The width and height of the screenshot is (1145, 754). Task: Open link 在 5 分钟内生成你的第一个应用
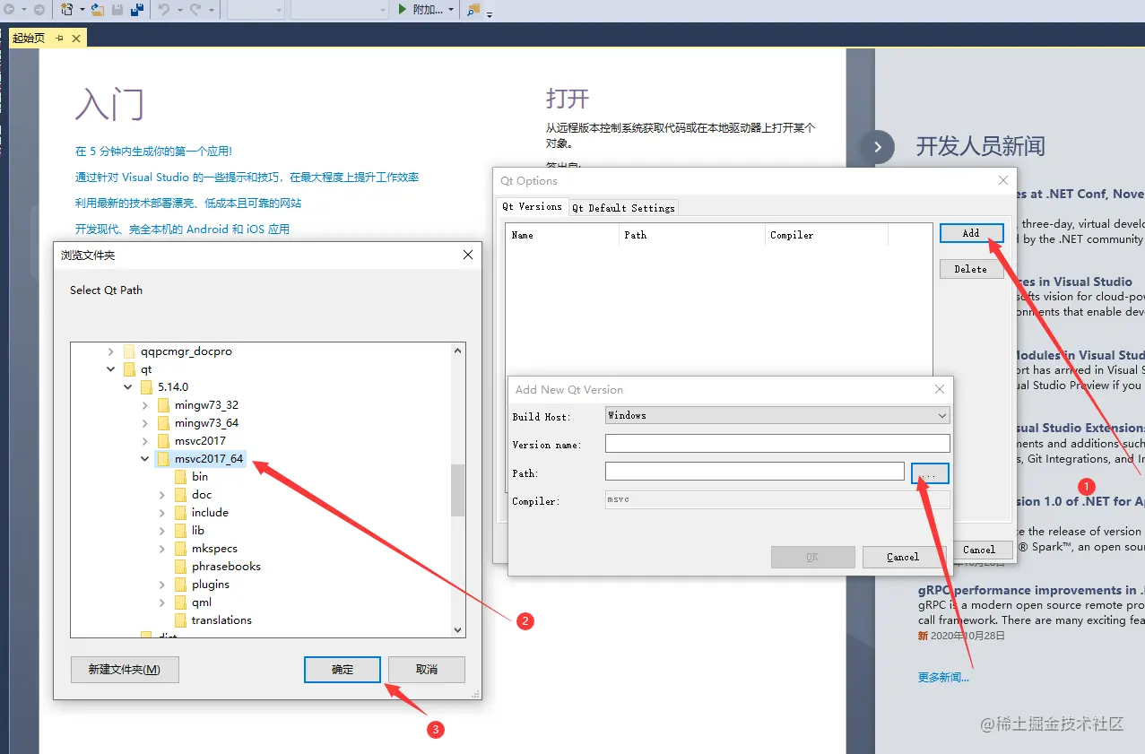click(153, 152)
